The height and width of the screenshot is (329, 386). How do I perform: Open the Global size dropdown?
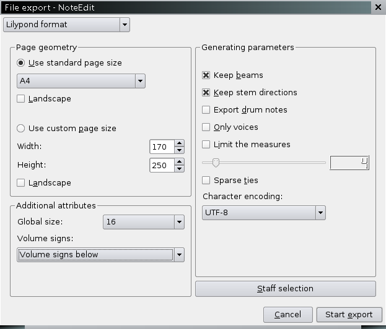click(x=179, y=222)
